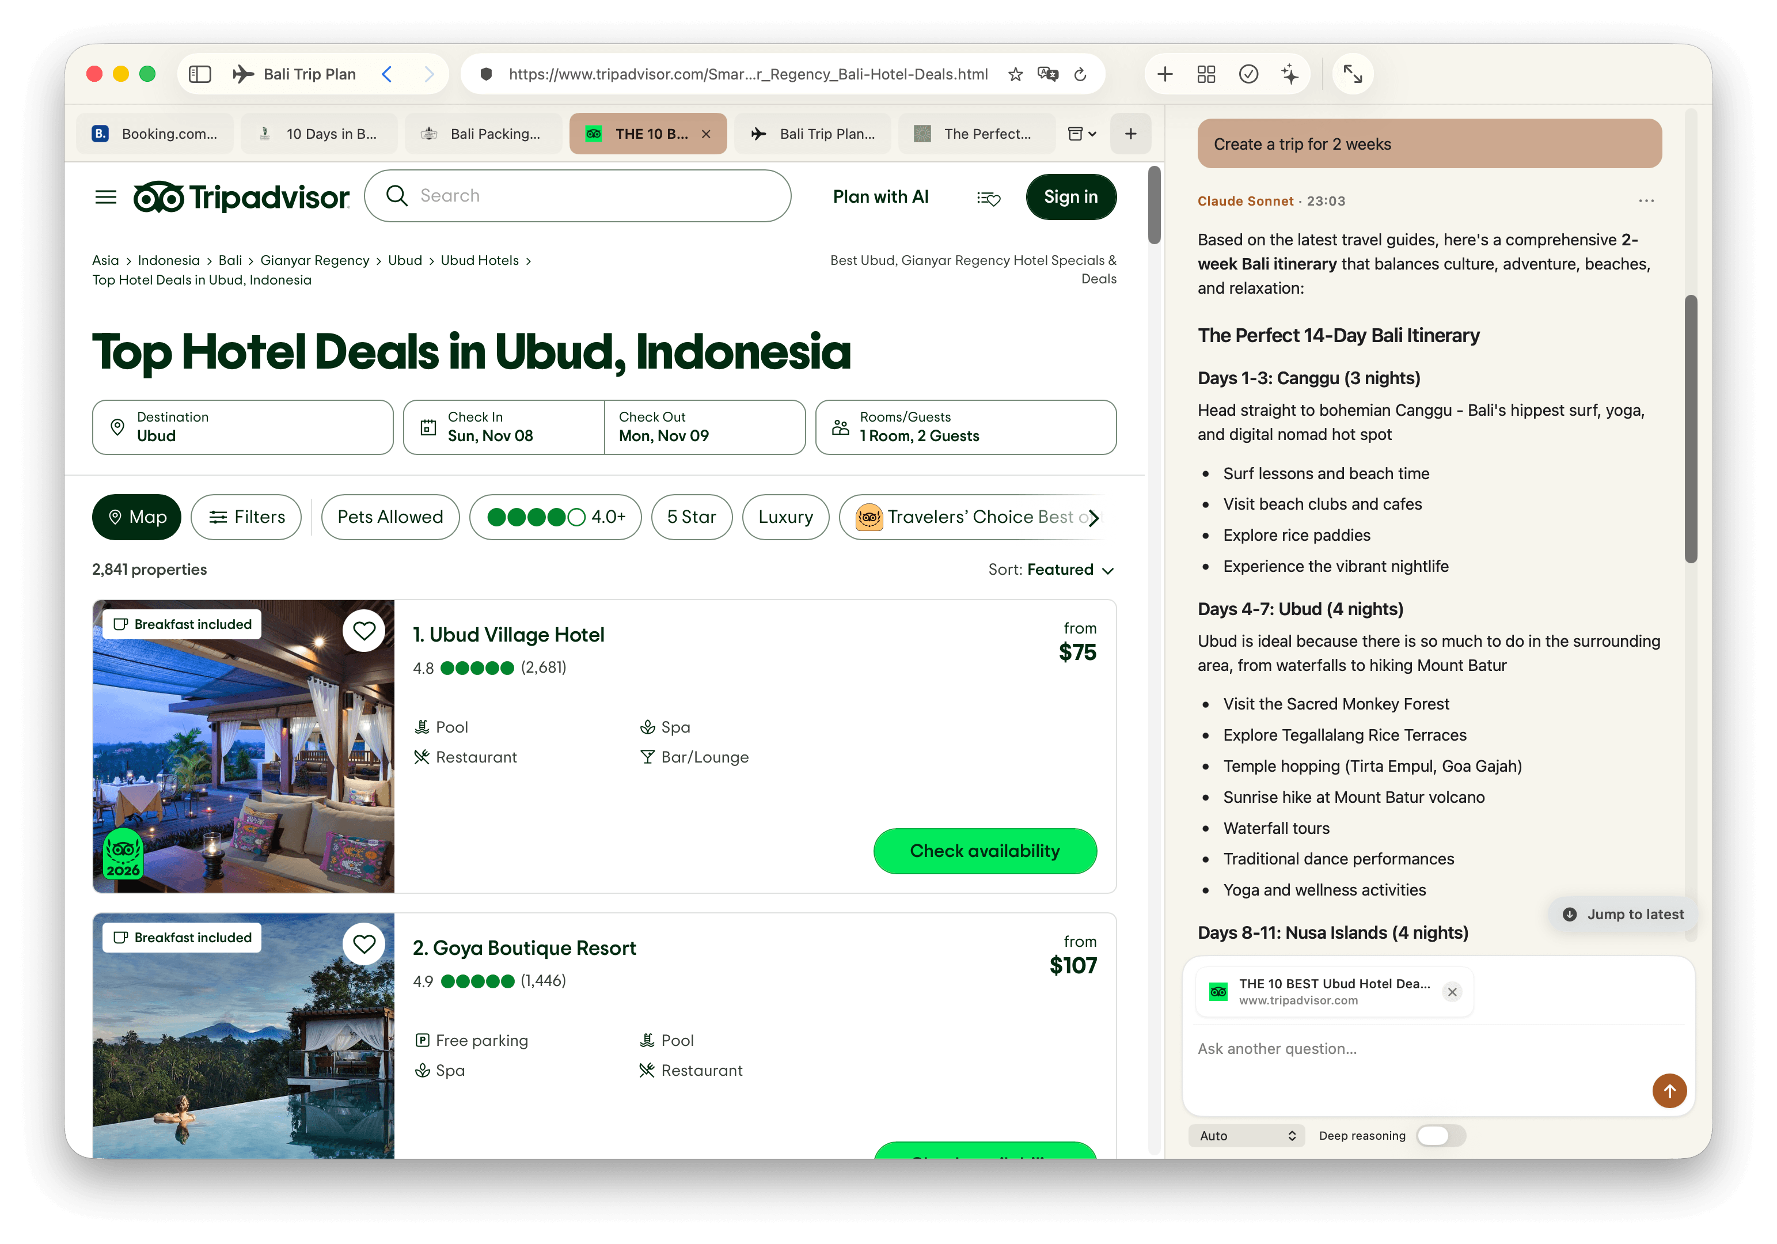
Task: Reload the Tripadvisor page
Action: point(1080,74)
